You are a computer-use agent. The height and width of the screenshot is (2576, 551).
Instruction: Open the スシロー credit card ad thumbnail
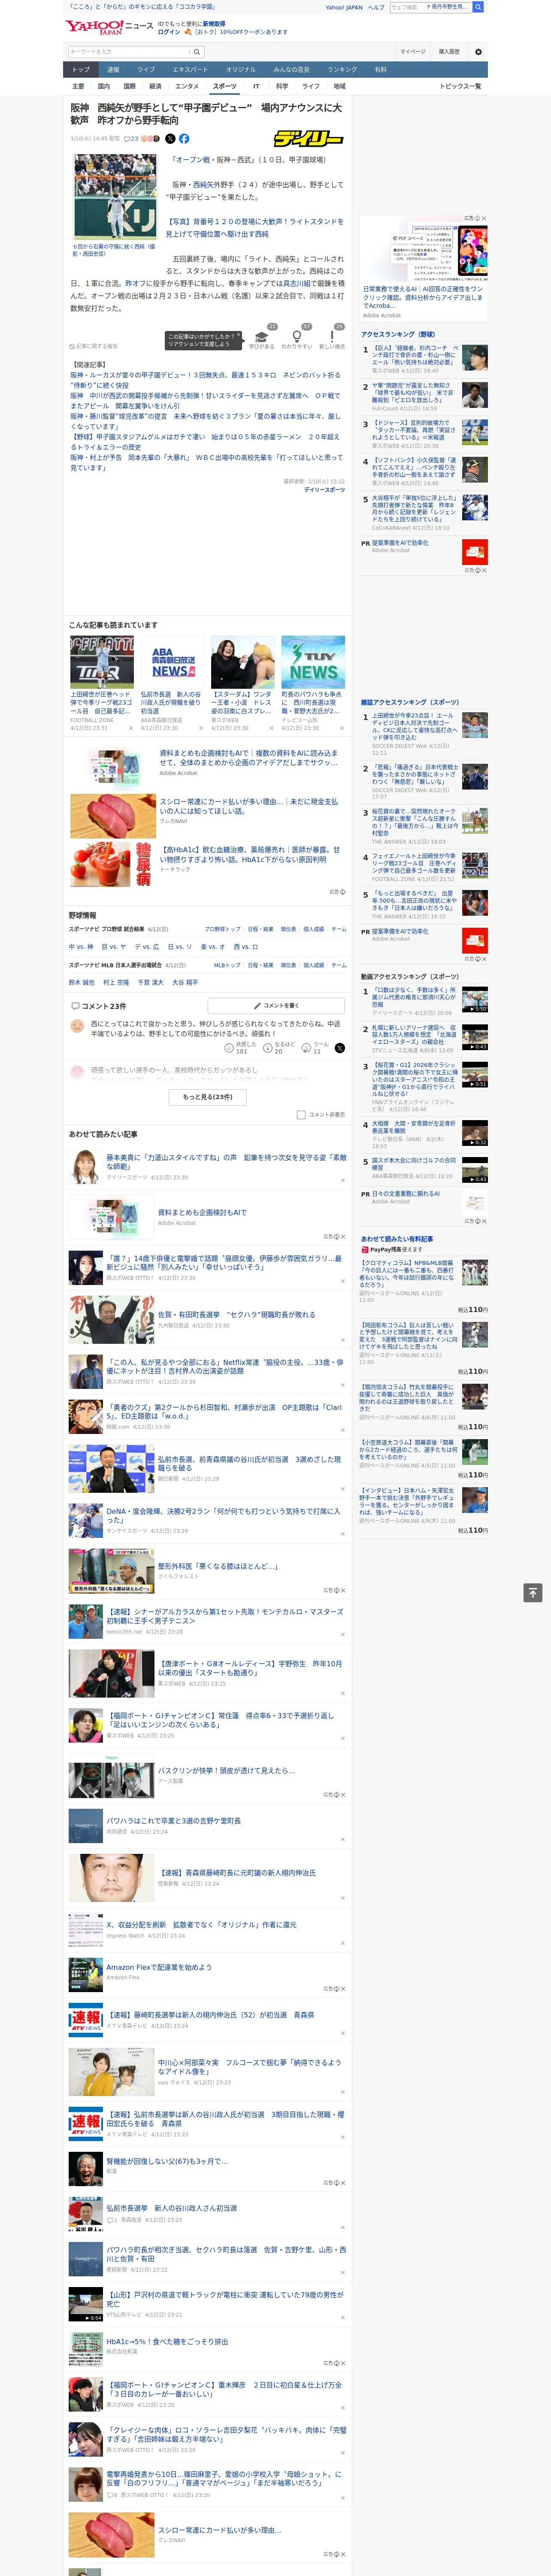tap(113, 816)
